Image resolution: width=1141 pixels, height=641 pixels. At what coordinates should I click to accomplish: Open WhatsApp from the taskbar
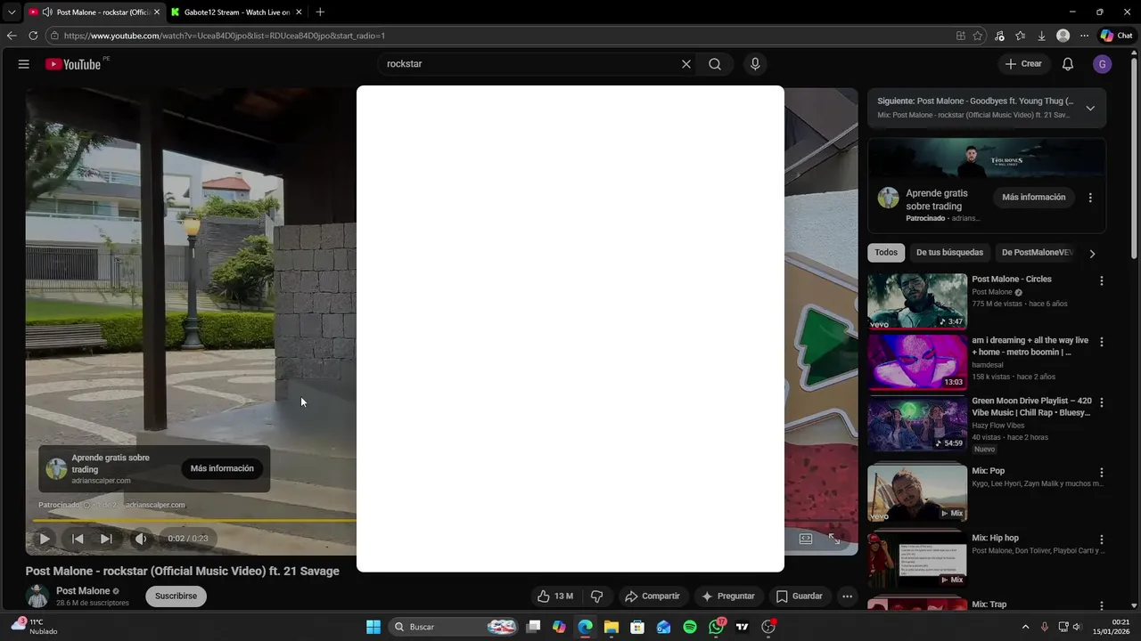pos(717,627)
